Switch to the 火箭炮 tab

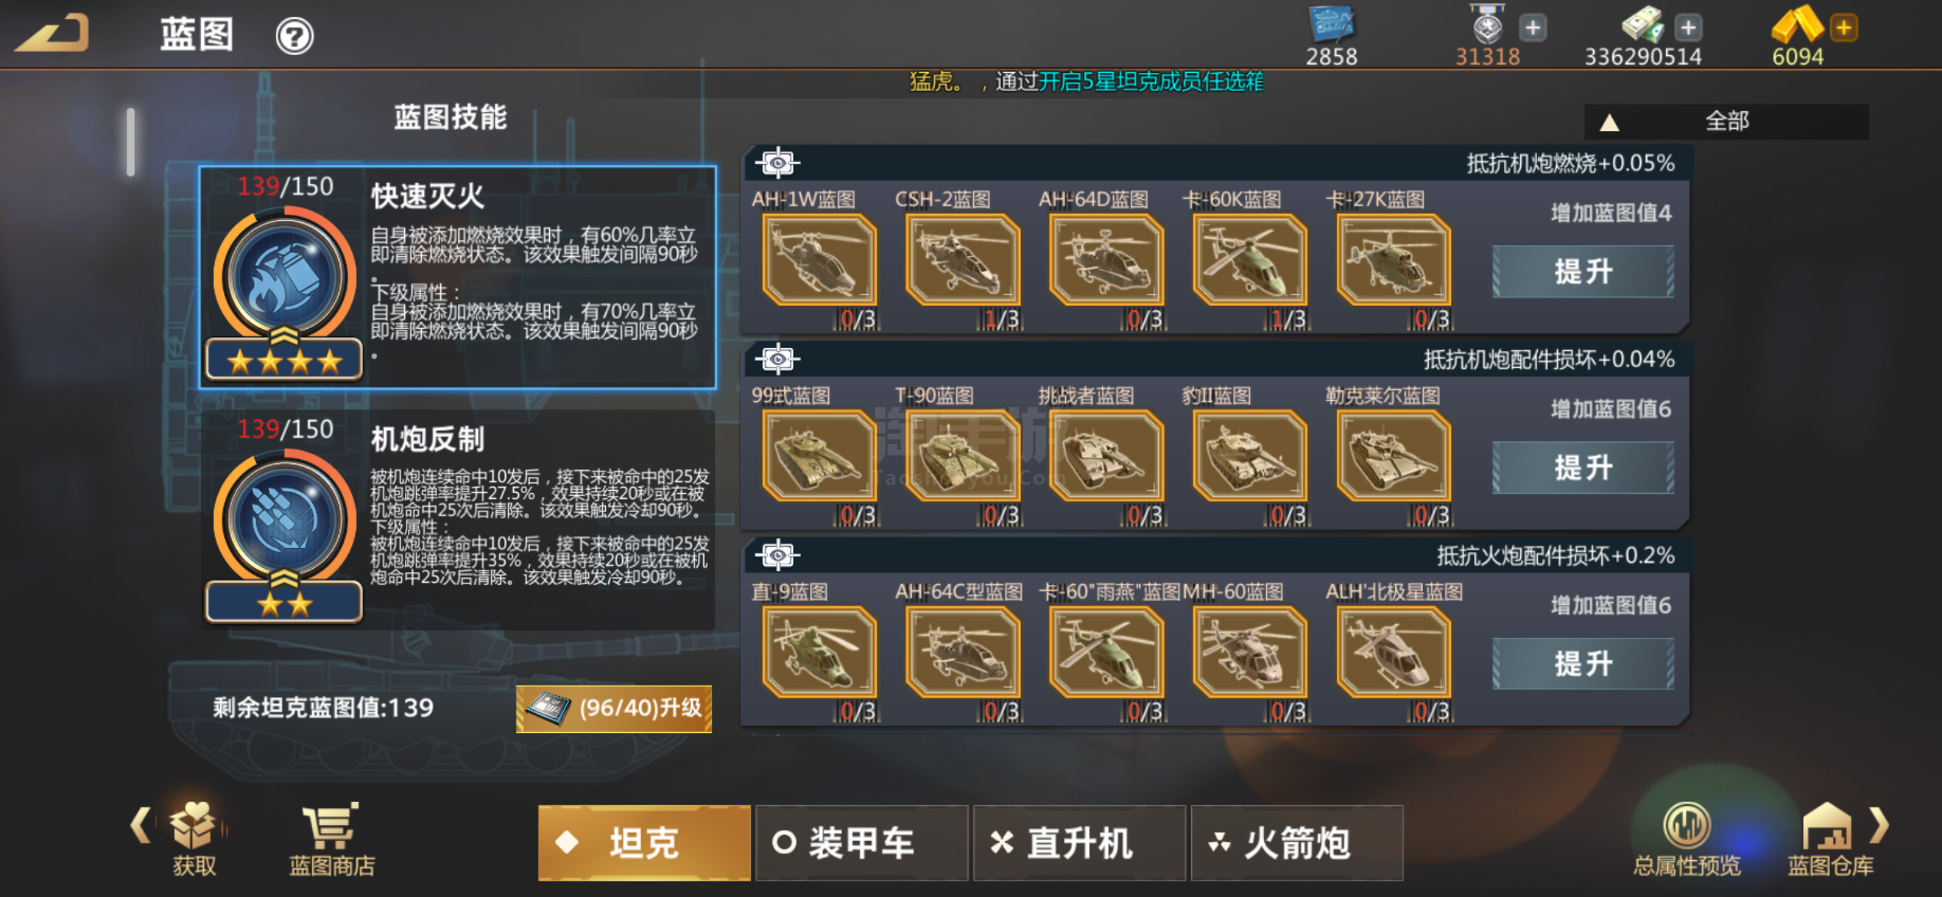(1297, 843)
